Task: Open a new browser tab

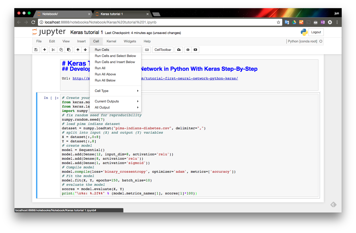Action: point(156,14)
